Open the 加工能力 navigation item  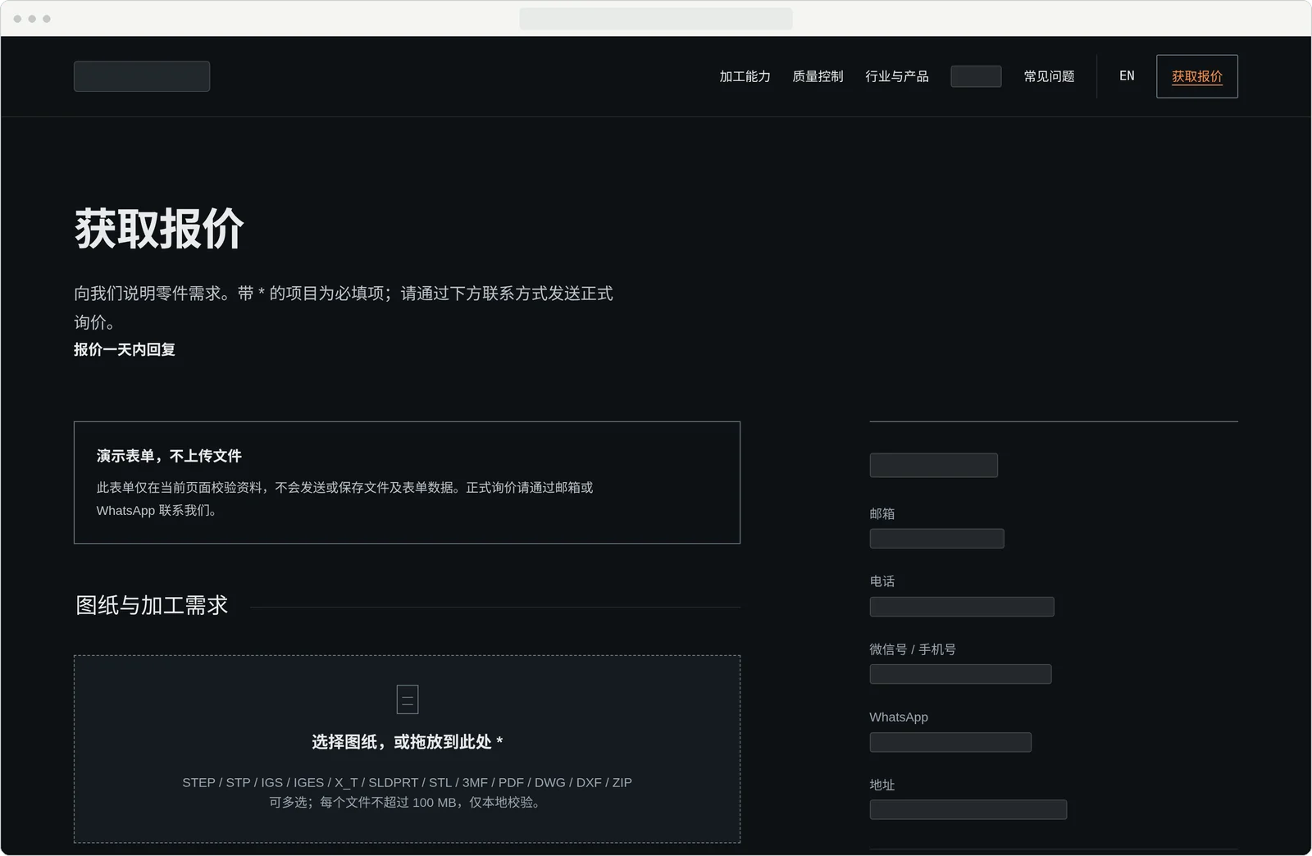[745, 76]
